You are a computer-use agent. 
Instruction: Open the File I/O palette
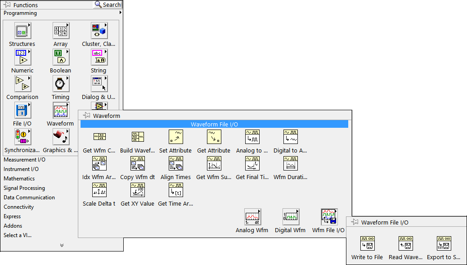tap(23, 111)
